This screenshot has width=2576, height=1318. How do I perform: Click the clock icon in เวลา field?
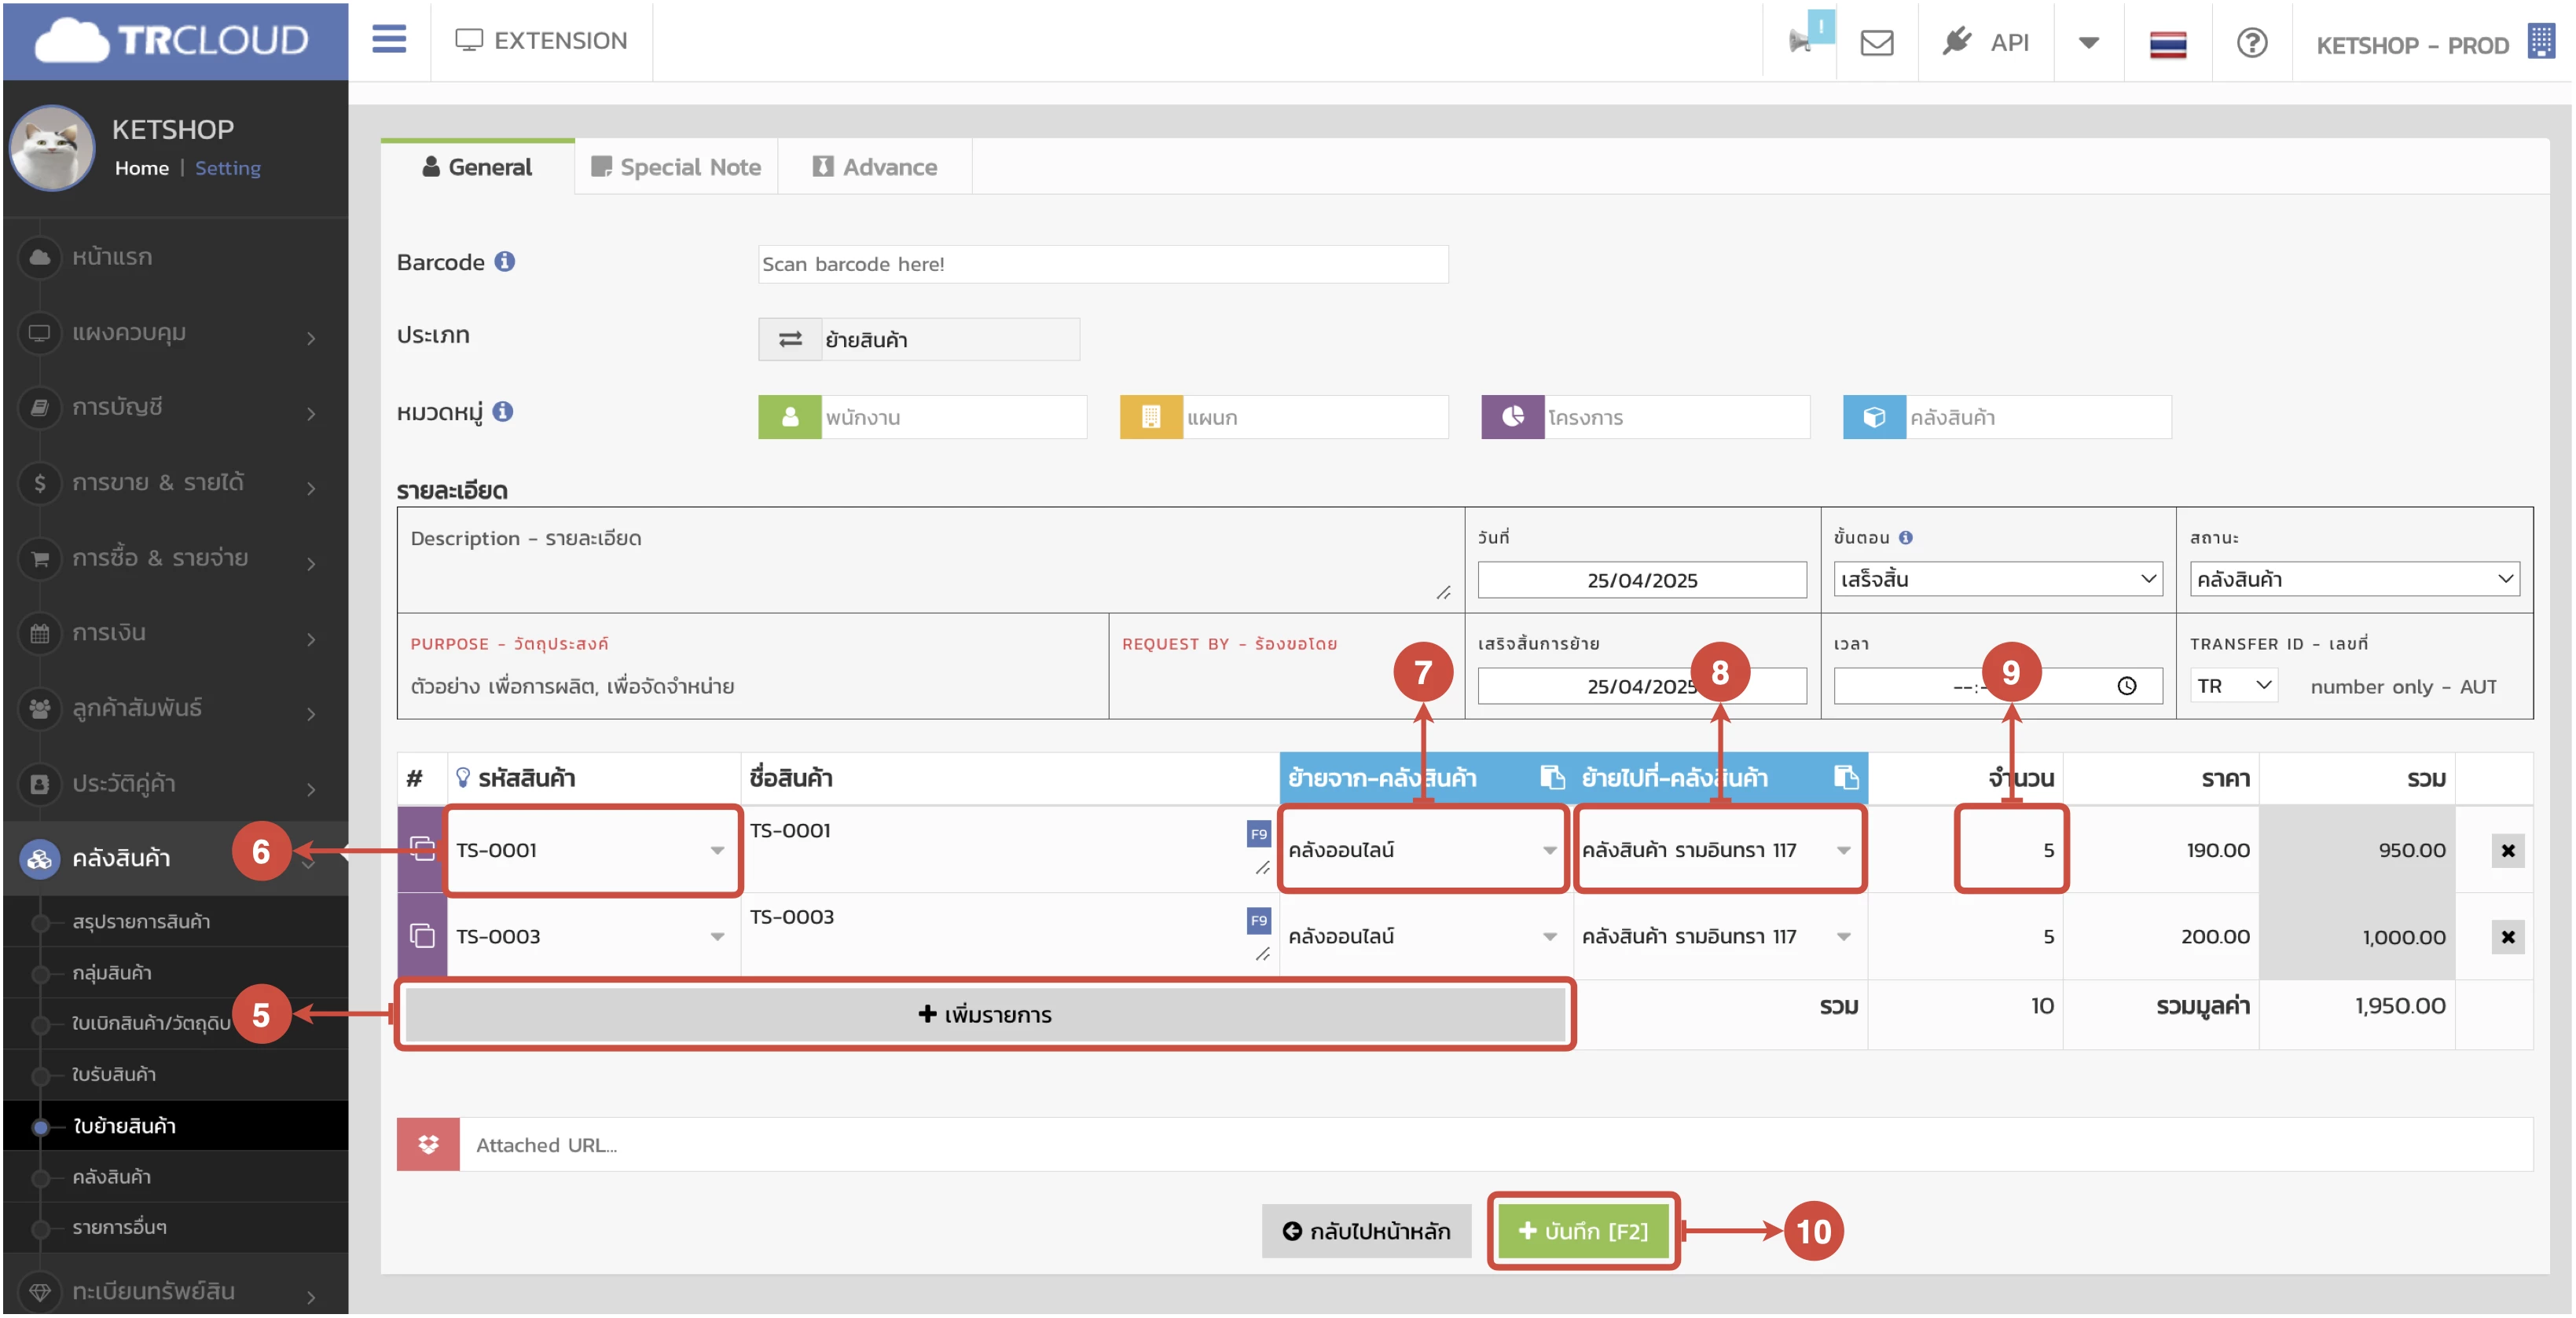pos(2127,686)
